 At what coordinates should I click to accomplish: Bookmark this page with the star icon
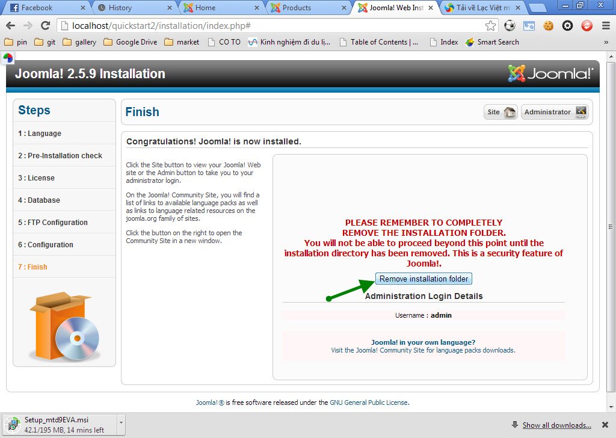[x=490, y=25]
